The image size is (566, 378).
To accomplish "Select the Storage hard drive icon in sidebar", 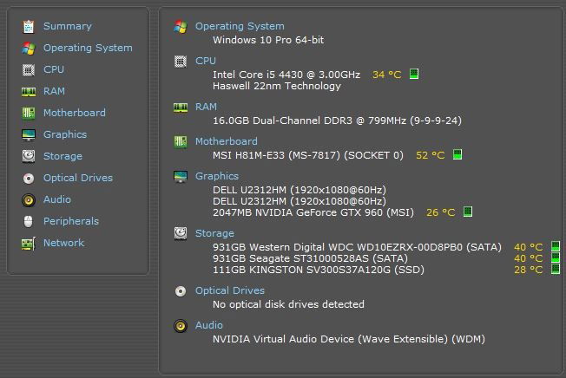I will [x=29, y=157].
